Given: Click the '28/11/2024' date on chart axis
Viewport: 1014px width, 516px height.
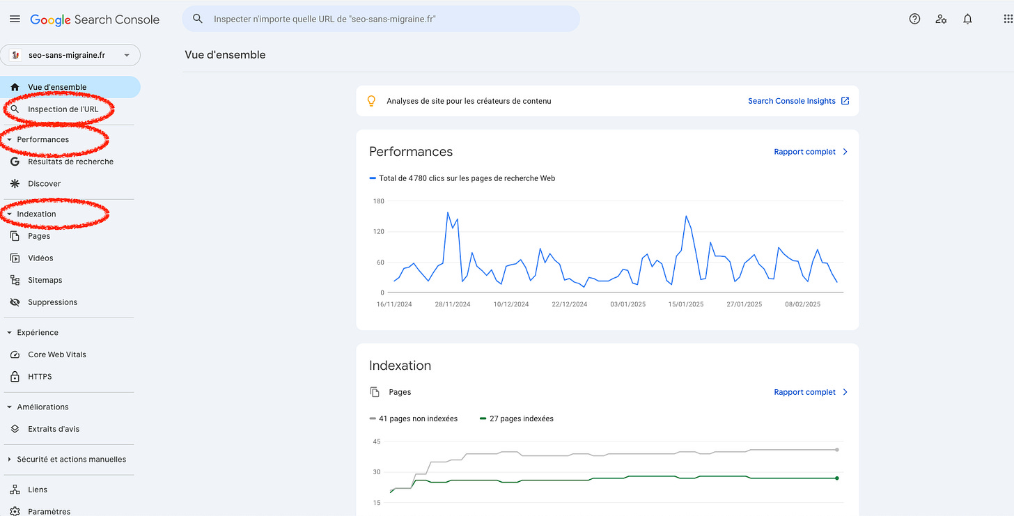Looking at the screenshot, I should (x=453, y=304).
